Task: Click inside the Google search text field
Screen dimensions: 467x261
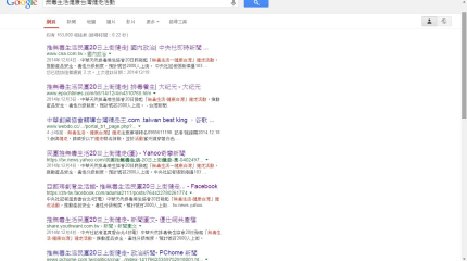Action: point(136,3)
